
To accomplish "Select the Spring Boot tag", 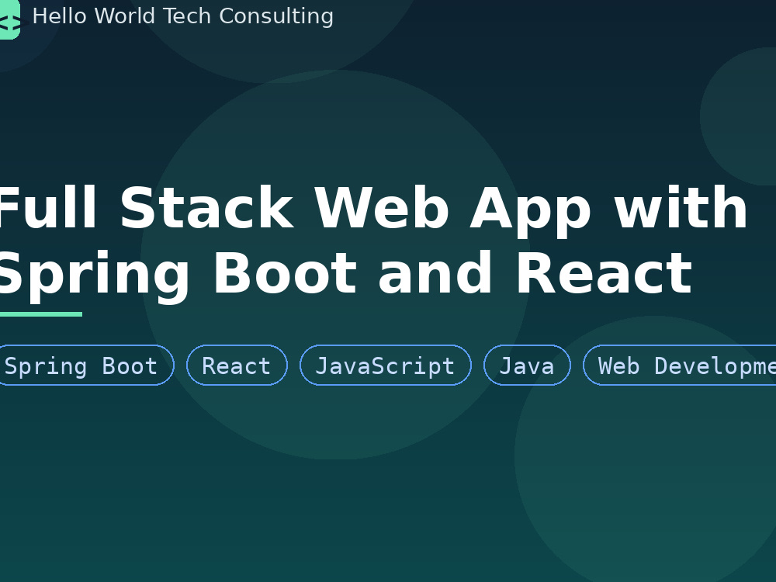I will click(87, 365).
